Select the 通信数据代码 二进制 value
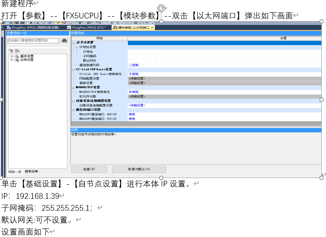326x237 pixels. (x=133, y=65)
